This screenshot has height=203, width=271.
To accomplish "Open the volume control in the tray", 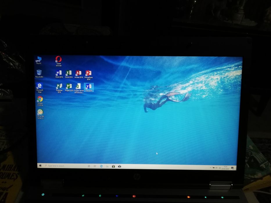I will point(217,168).
